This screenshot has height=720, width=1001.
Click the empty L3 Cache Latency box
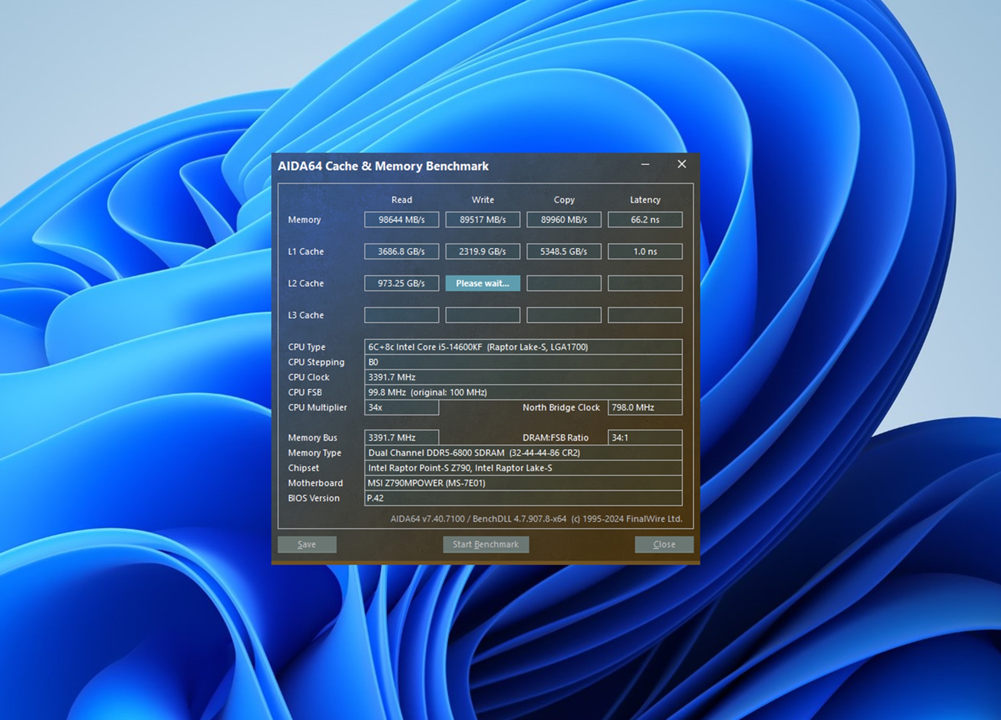pyautogui.click(x=645, y=315)
